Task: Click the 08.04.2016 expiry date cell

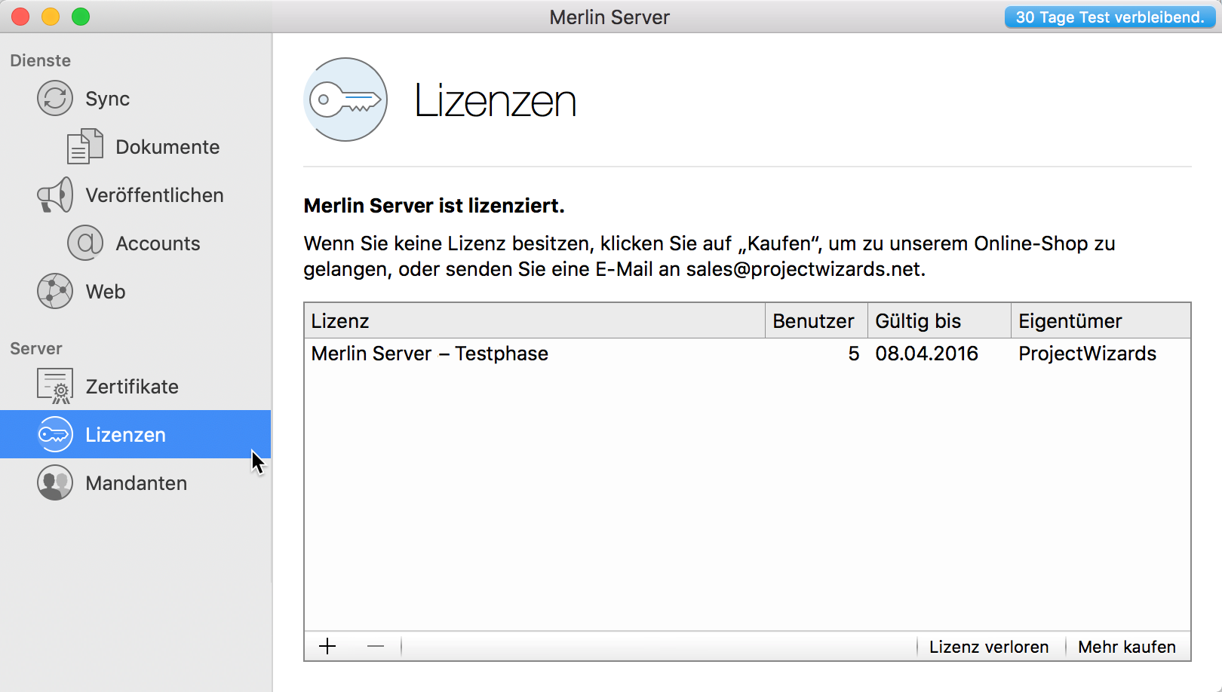Action: 926,354
